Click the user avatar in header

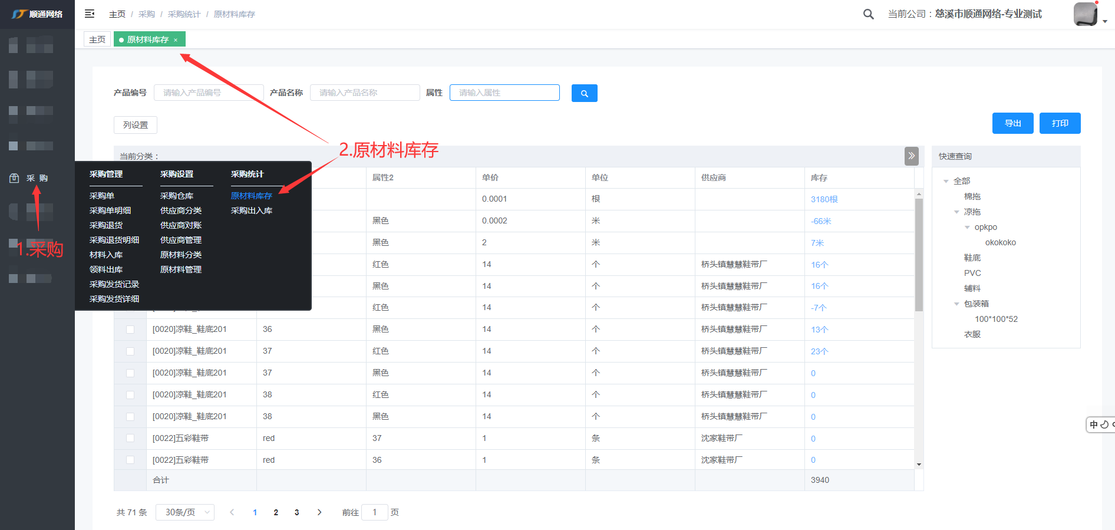coord(1085,14)
